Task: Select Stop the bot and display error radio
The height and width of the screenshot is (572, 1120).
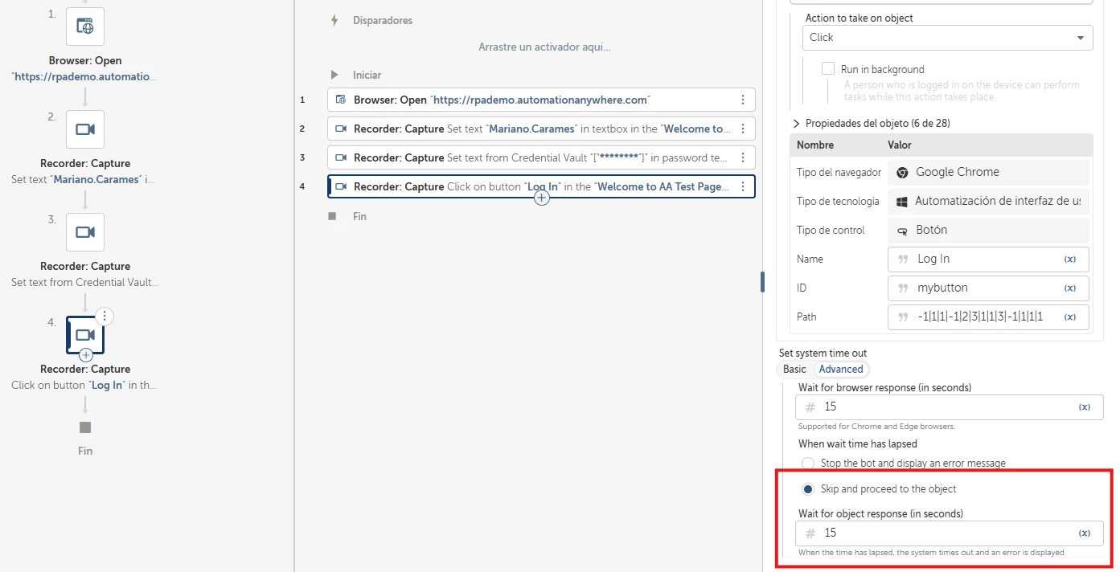Action: coord(808,464)
